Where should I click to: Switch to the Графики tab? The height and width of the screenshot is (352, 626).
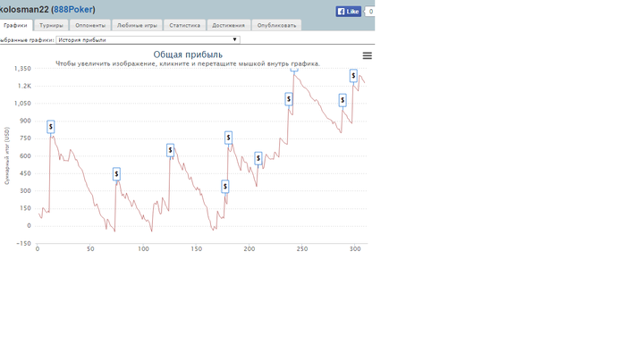coord(15,25)
